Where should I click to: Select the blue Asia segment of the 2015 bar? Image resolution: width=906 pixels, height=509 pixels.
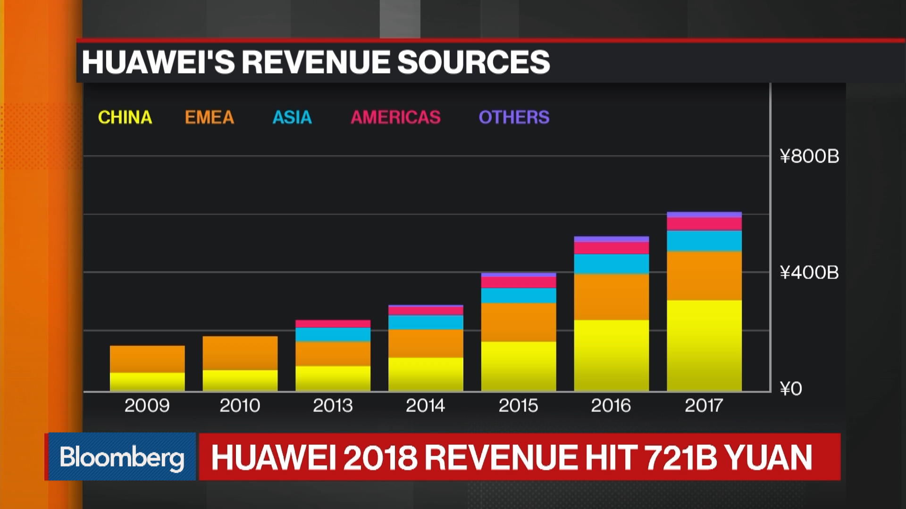click(519, 296)
